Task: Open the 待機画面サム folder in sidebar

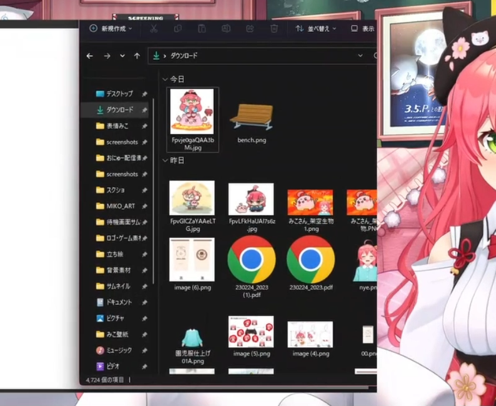Action: pos(118,222)
